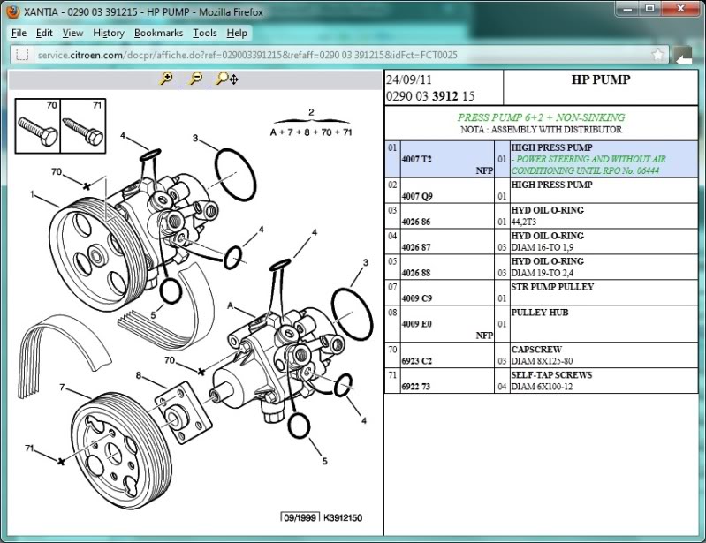Bookmark this page with the star

tap(657, 55)
